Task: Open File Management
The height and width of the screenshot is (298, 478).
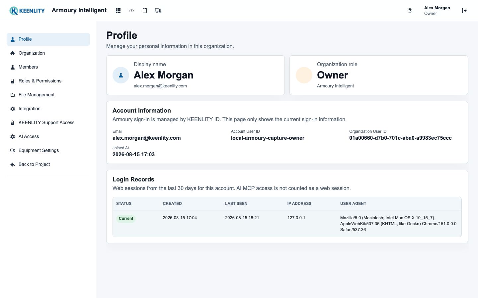Action: pyautogui.click(x=48, y=95)
